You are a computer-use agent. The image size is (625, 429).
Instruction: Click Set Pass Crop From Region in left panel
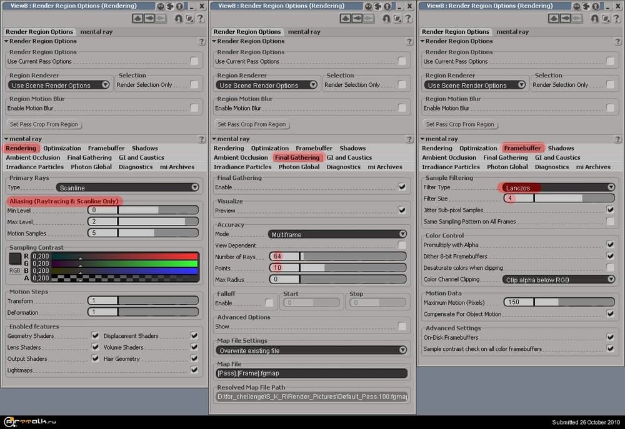pyautogui.click(x=44, y=124)
